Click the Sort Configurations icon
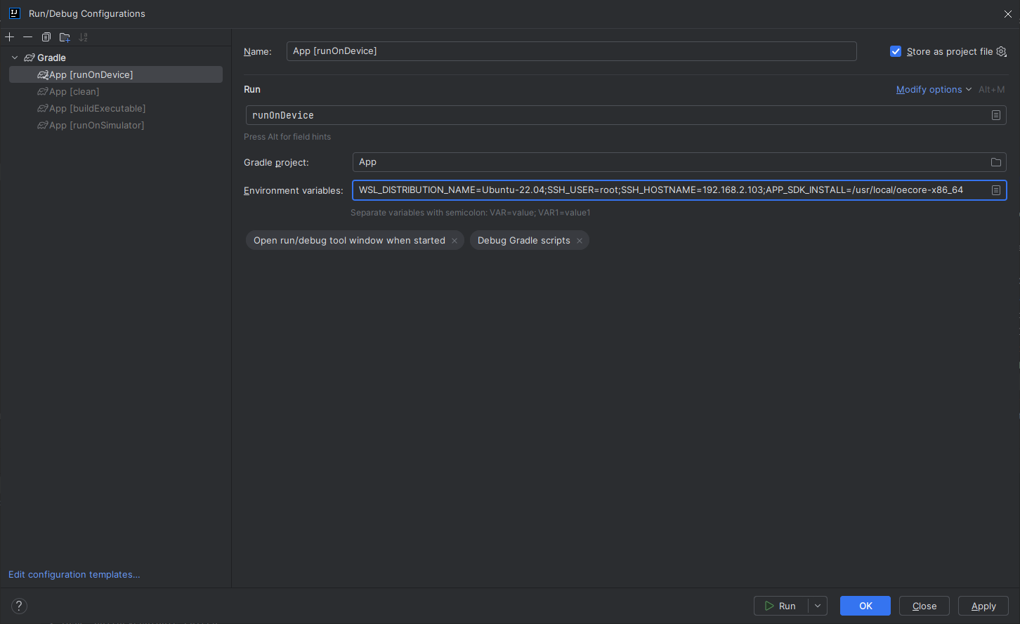This screenshot has height=624, width=1020. pyautogui.click(x=84, y=37)
